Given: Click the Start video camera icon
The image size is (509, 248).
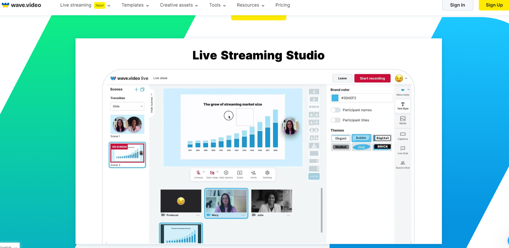Looking at the screenshot, I should click(212, 173).
